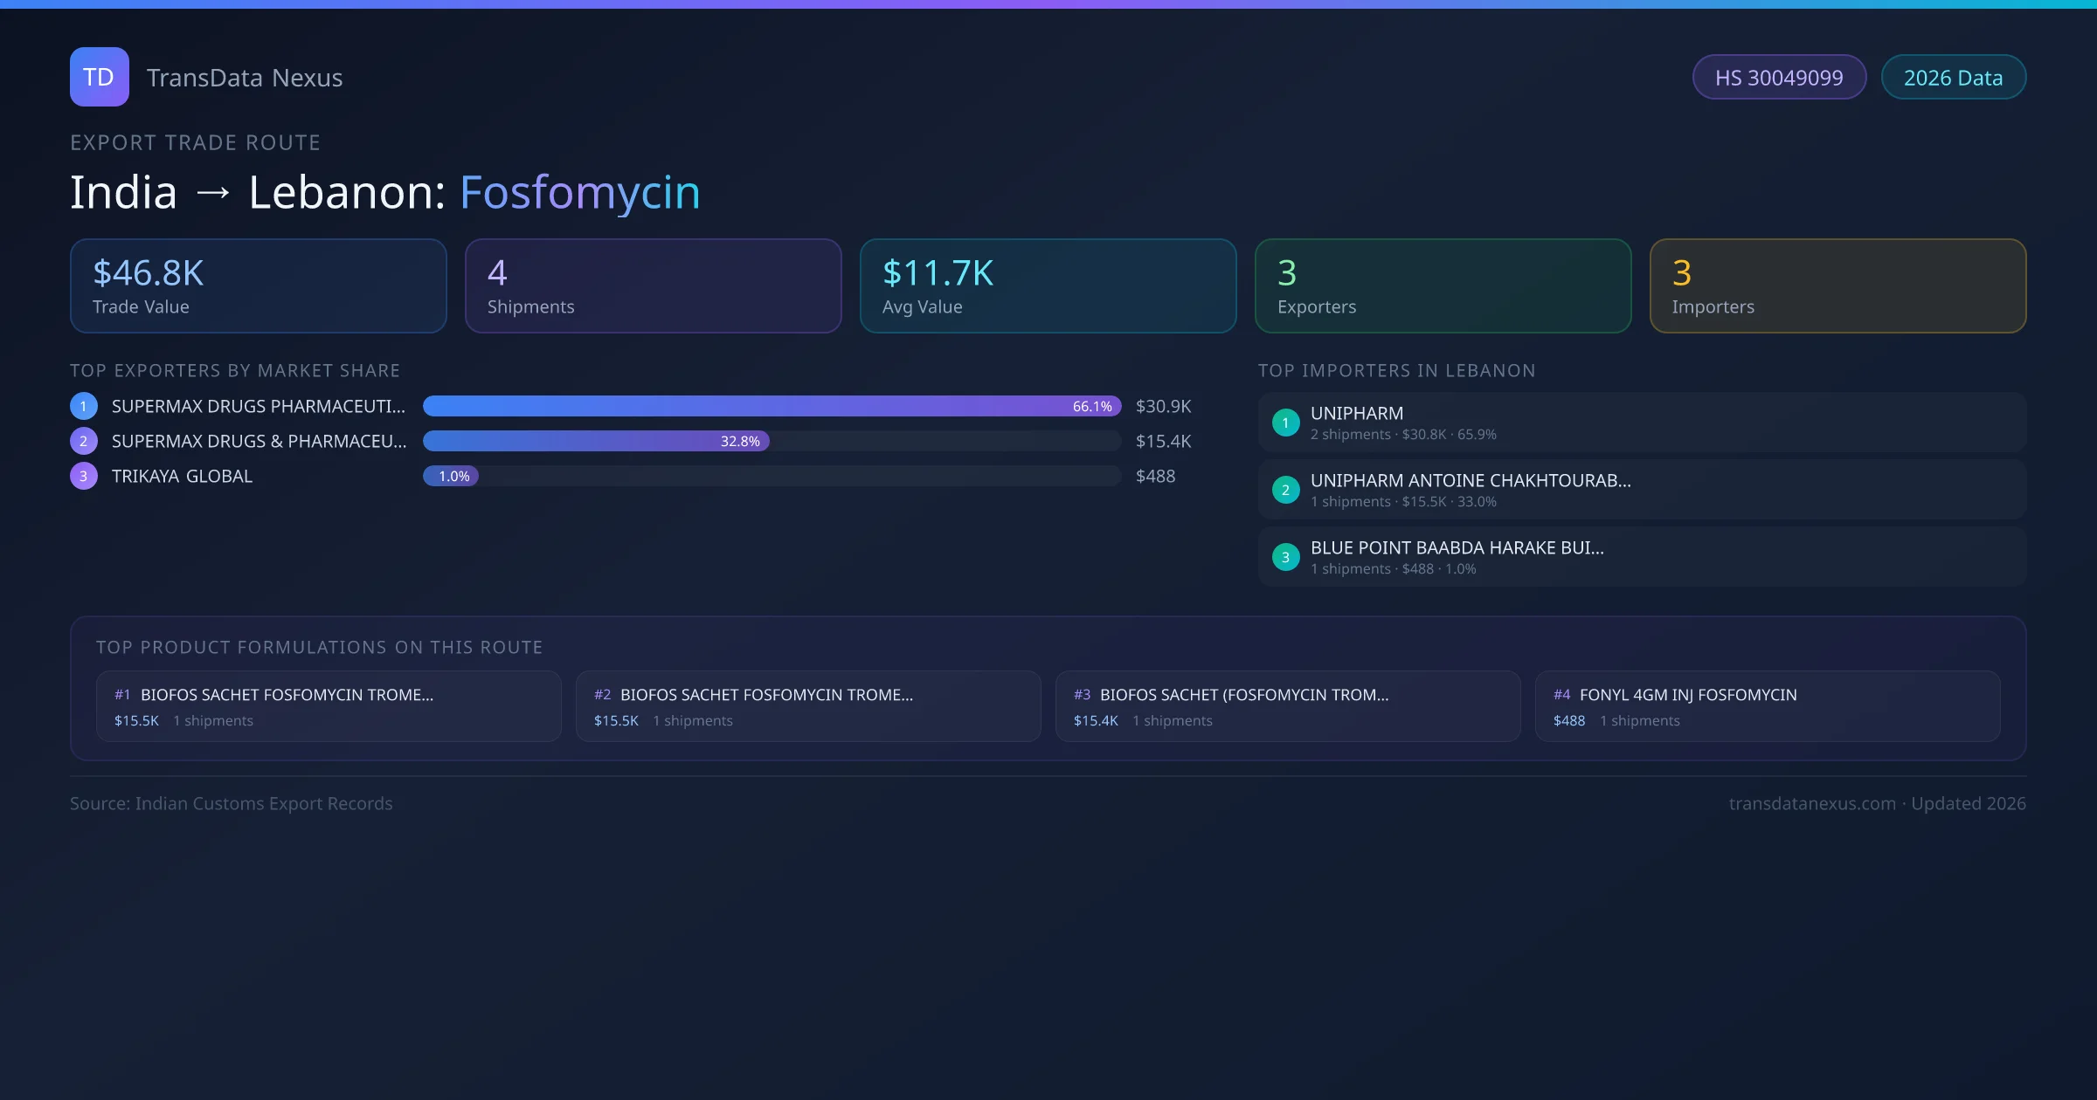2097x1100 pixels.
Task: Click the green rank 1 Unipharm badge
Action: click(1285, 423)
